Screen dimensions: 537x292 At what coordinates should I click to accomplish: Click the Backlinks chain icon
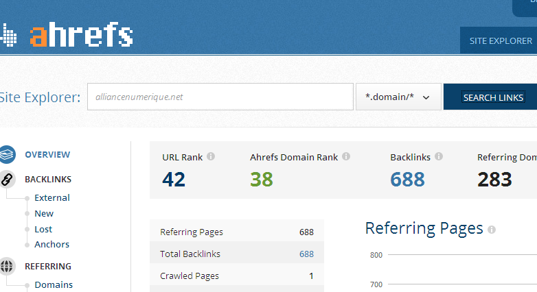pos(7,179)
